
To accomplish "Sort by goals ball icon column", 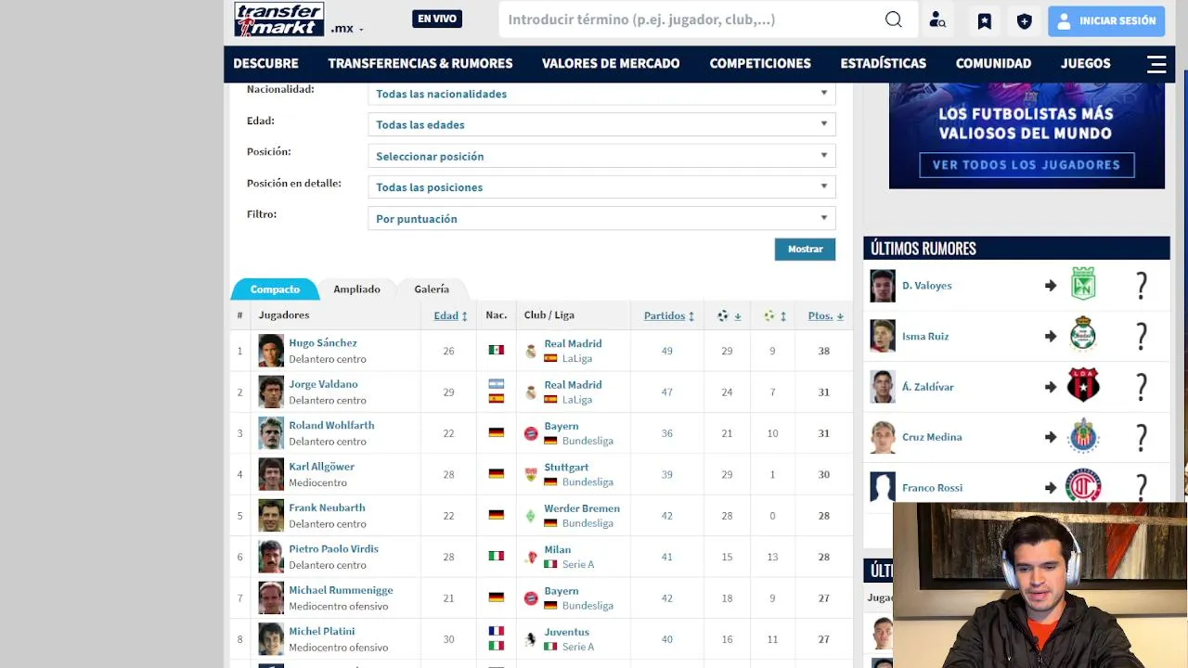I will pyautogui.click(x=729, y=316).
